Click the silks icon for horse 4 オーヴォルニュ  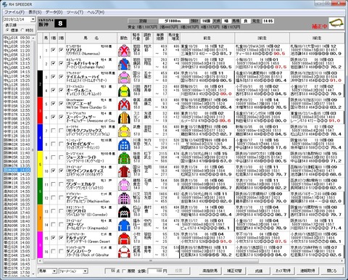tap(124, 91)
